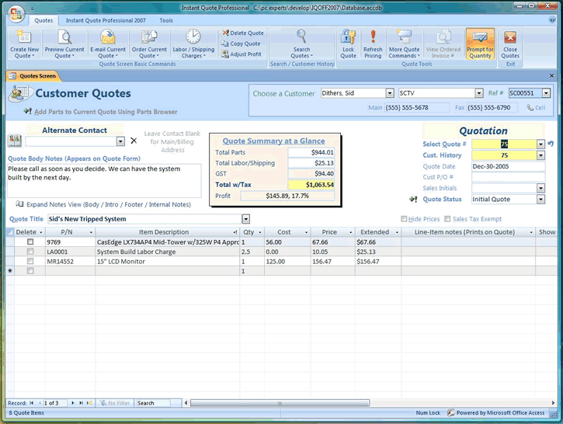Open the Sales Initials dropdown
This screenshot has height=424, width=563.
pyautogui.click(x=540, y=188)
